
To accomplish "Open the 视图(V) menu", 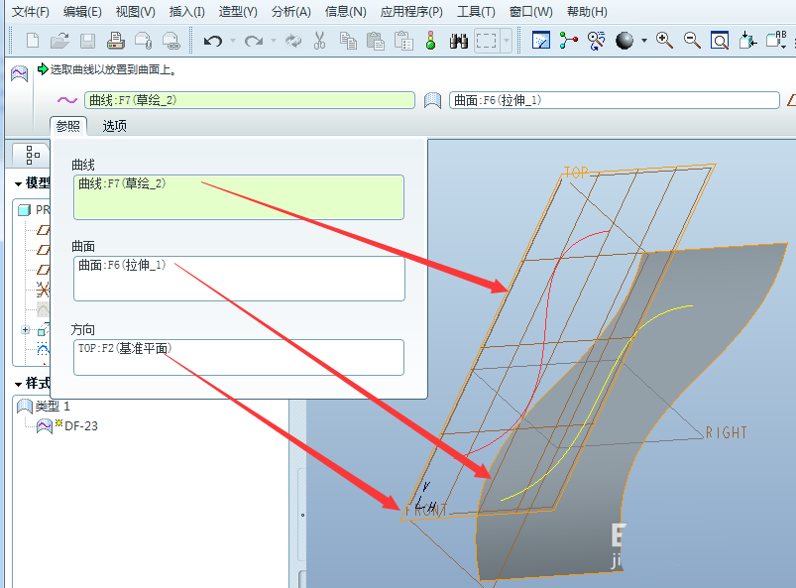I will [136, 12].
